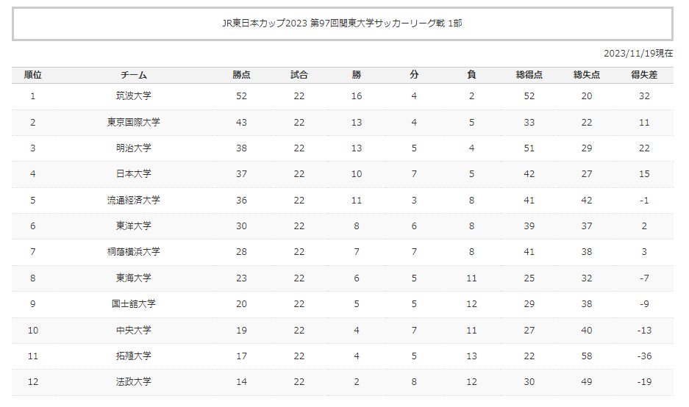Click the 得失差 column header
The width and height of the screenshot is (689, 407).
(x=644, y=75)
